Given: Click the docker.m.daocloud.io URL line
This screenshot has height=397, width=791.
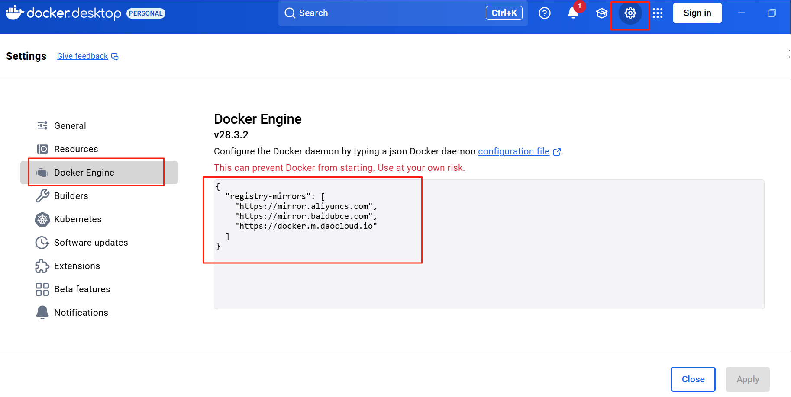Looking at the screenshot, I should [306, 226].
